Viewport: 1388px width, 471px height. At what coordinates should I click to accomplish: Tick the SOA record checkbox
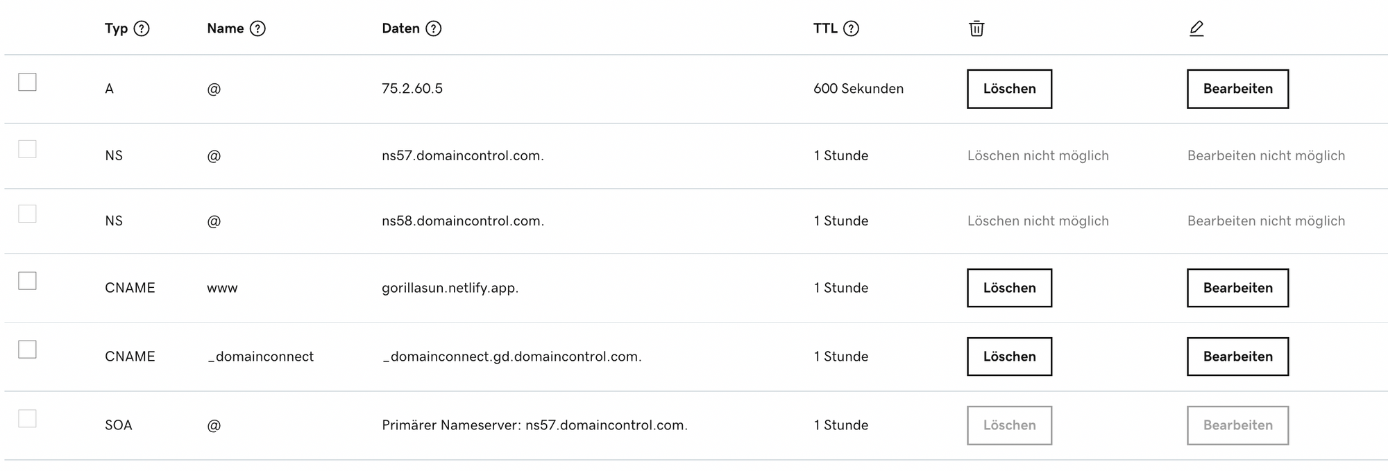click(x=27, y=418)
